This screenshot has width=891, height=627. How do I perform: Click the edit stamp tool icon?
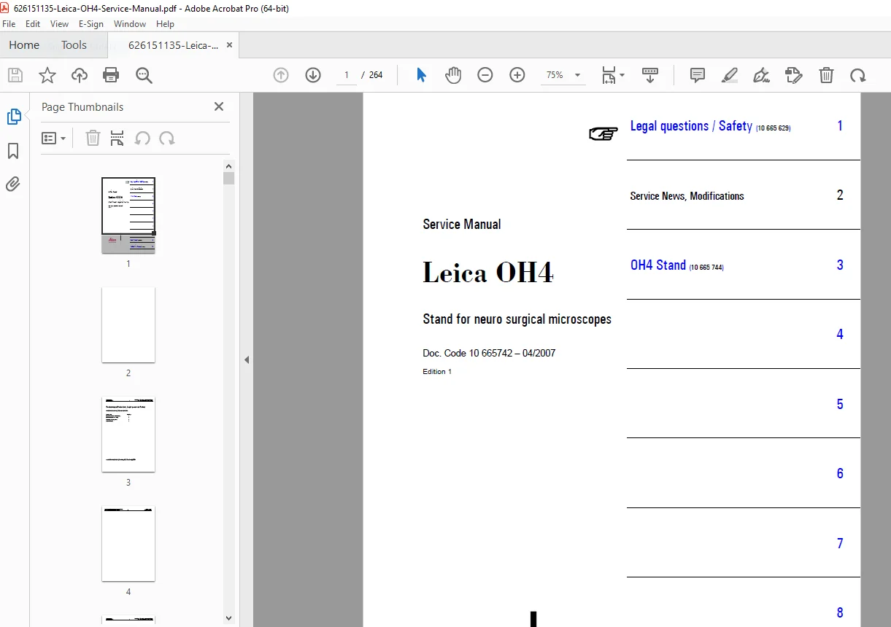[x=794, y=74]
